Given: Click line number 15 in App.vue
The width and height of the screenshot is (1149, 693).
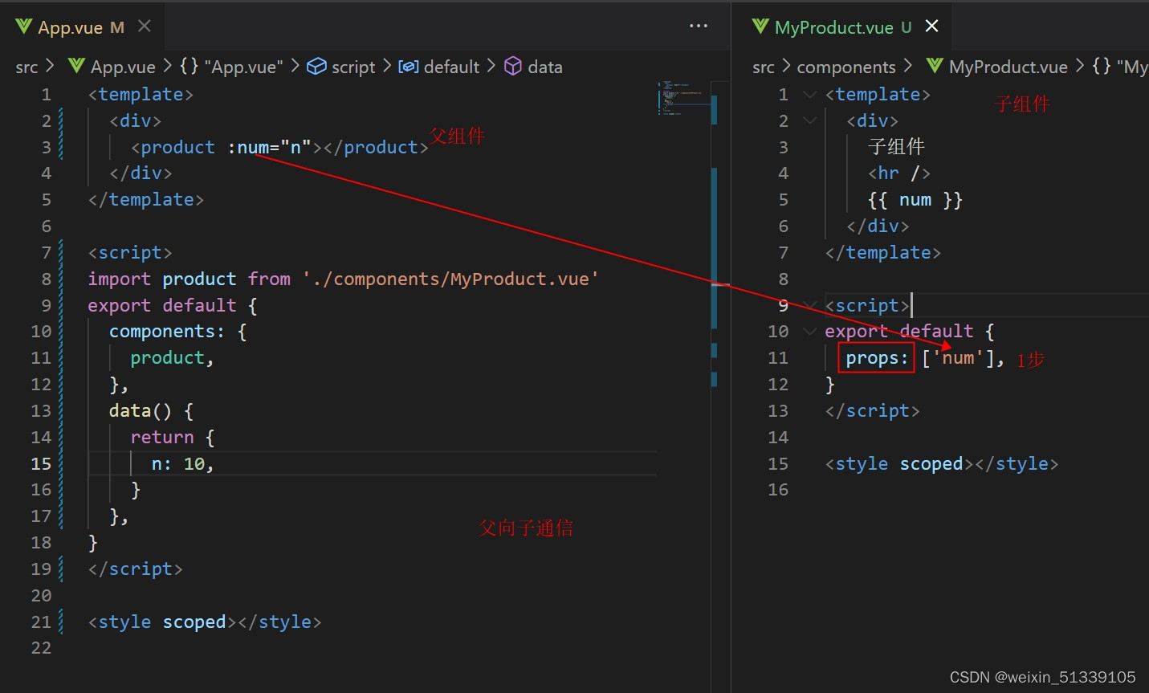Looking at the screenshot, I should pyautogui.click(x=41, y=463).
